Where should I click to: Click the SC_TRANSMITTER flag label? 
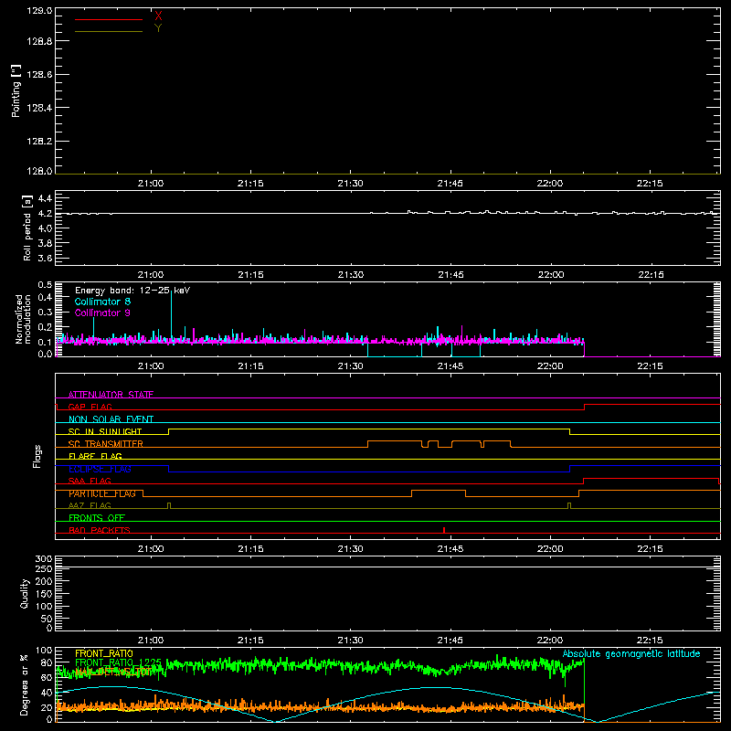(106, 444)
